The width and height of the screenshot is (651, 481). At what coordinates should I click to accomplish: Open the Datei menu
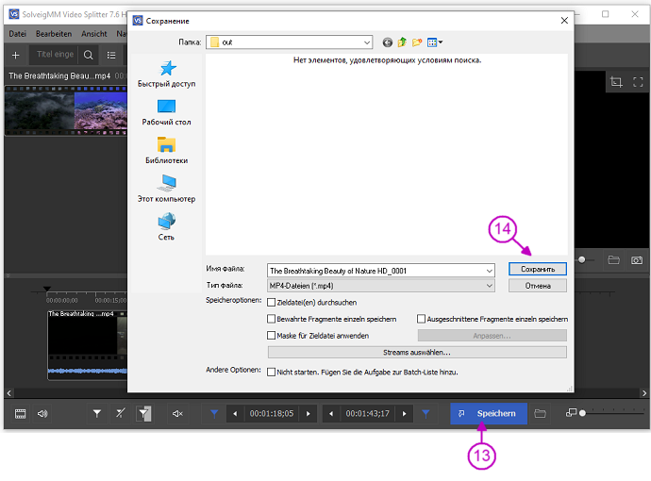(17, 34)
